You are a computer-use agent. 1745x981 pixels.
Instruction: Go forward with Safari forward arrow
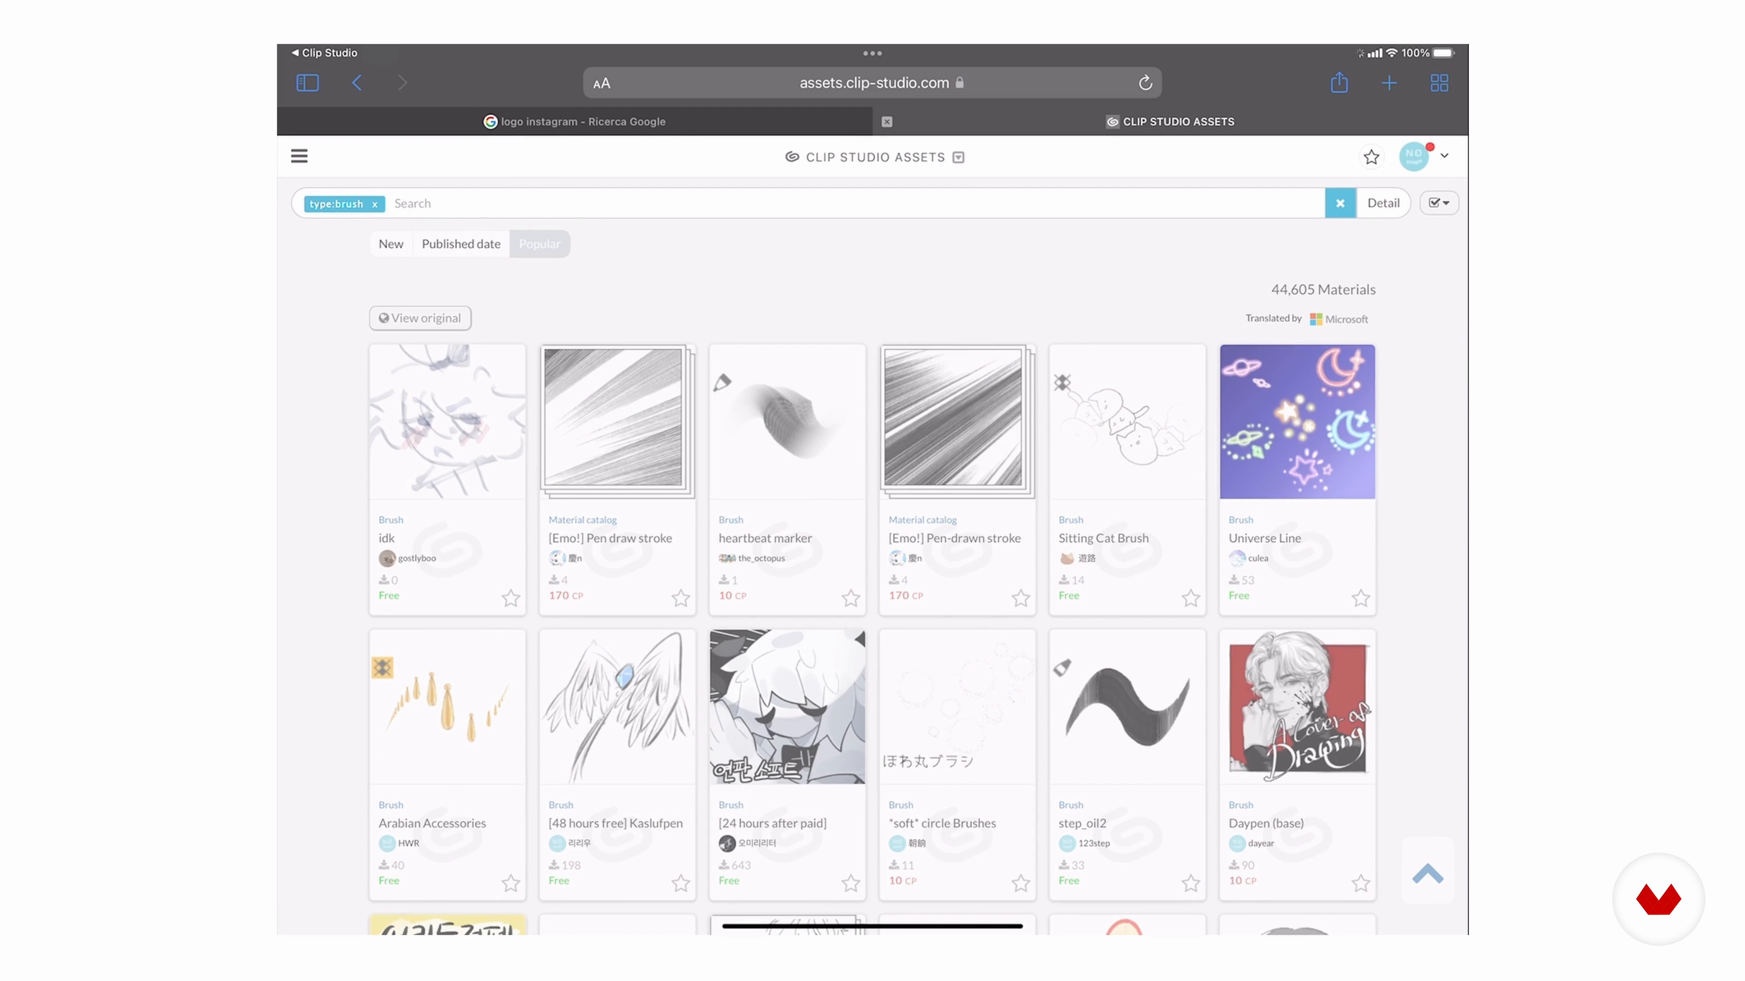pos(402,83)
